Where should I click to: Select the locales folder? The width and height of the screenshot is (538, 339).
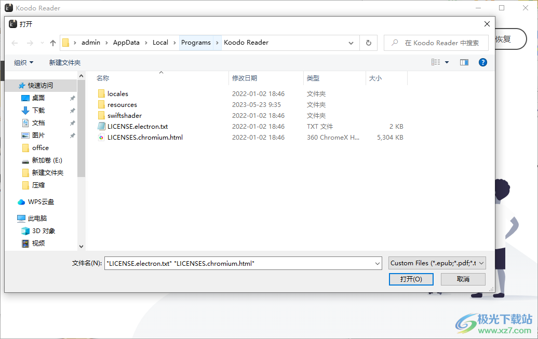pos(118,93)
